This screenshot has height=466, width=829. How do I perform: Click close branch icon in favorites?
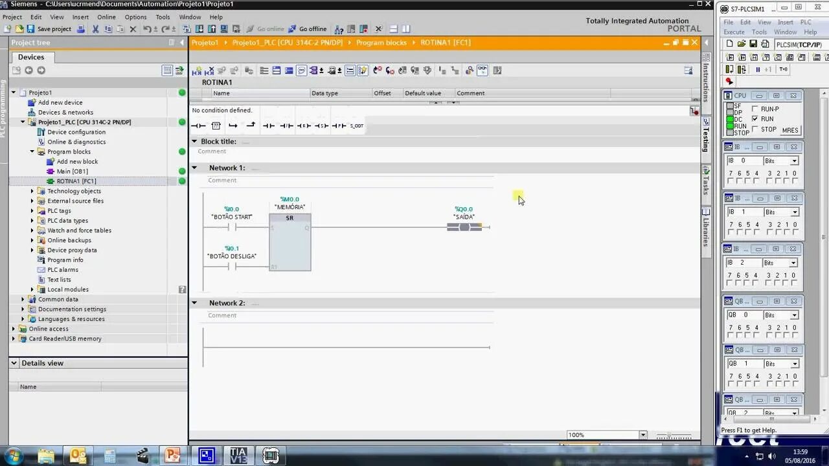click(251, 126)
